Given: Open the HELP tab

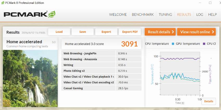Looking at the screenshot, I should tap(212, 14).
